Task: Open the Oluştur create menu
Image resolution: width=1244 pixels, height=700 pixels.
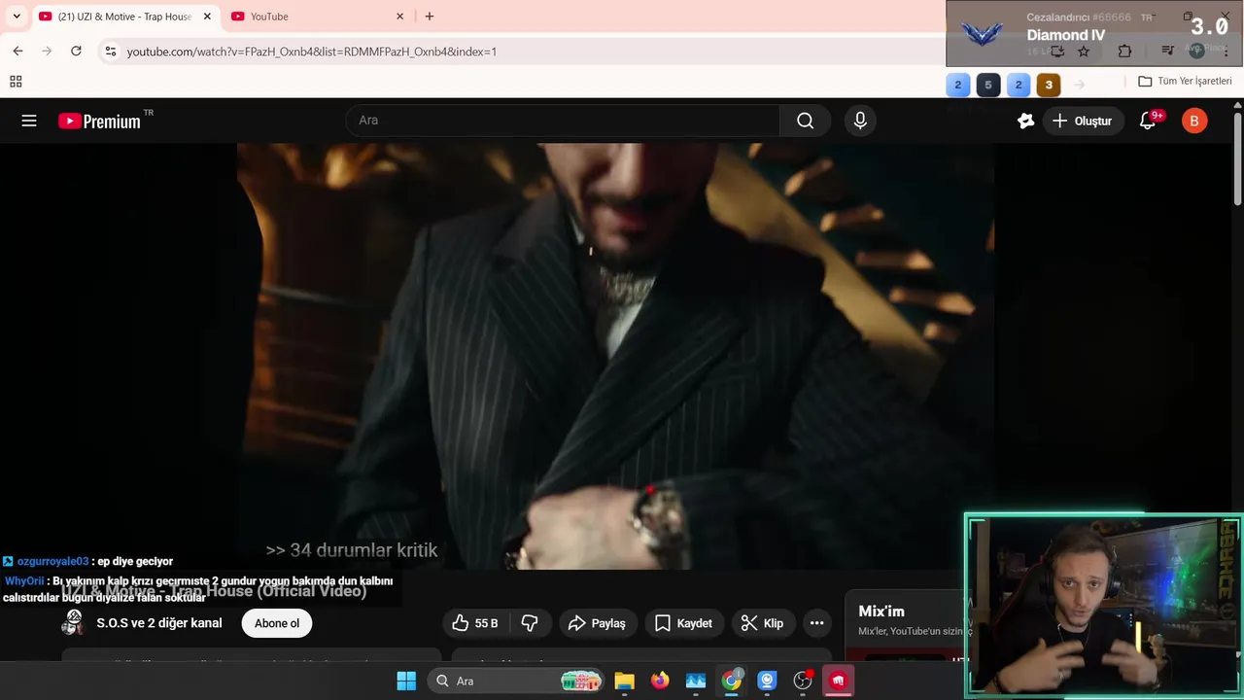Action: coord(1084,121)
